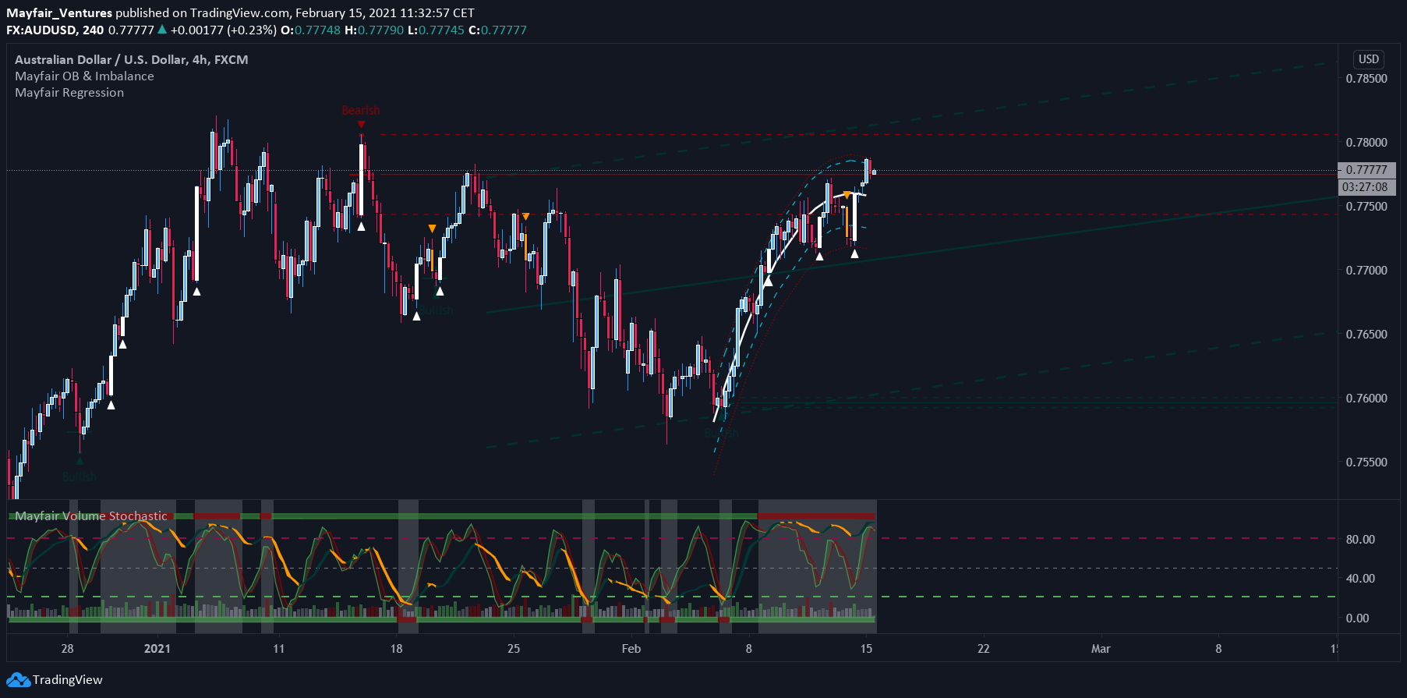Click the Mar date axis label
1407x698 pixels.
click(x=1101, y=648)
